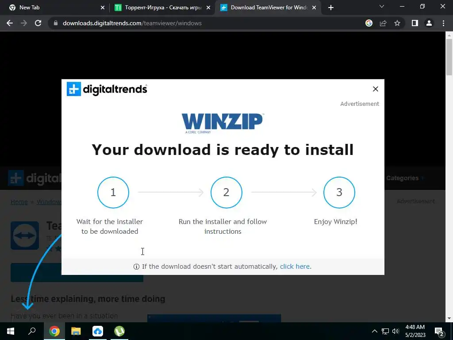Reload the current page
Viewport: 453px width, 340px height.
(38, 23)
